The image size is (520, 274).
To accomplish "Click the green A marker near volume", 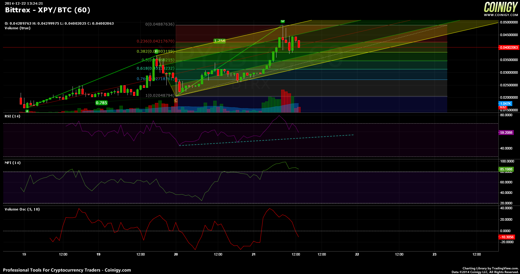I will pyautogui.click(x=27, y=111).
